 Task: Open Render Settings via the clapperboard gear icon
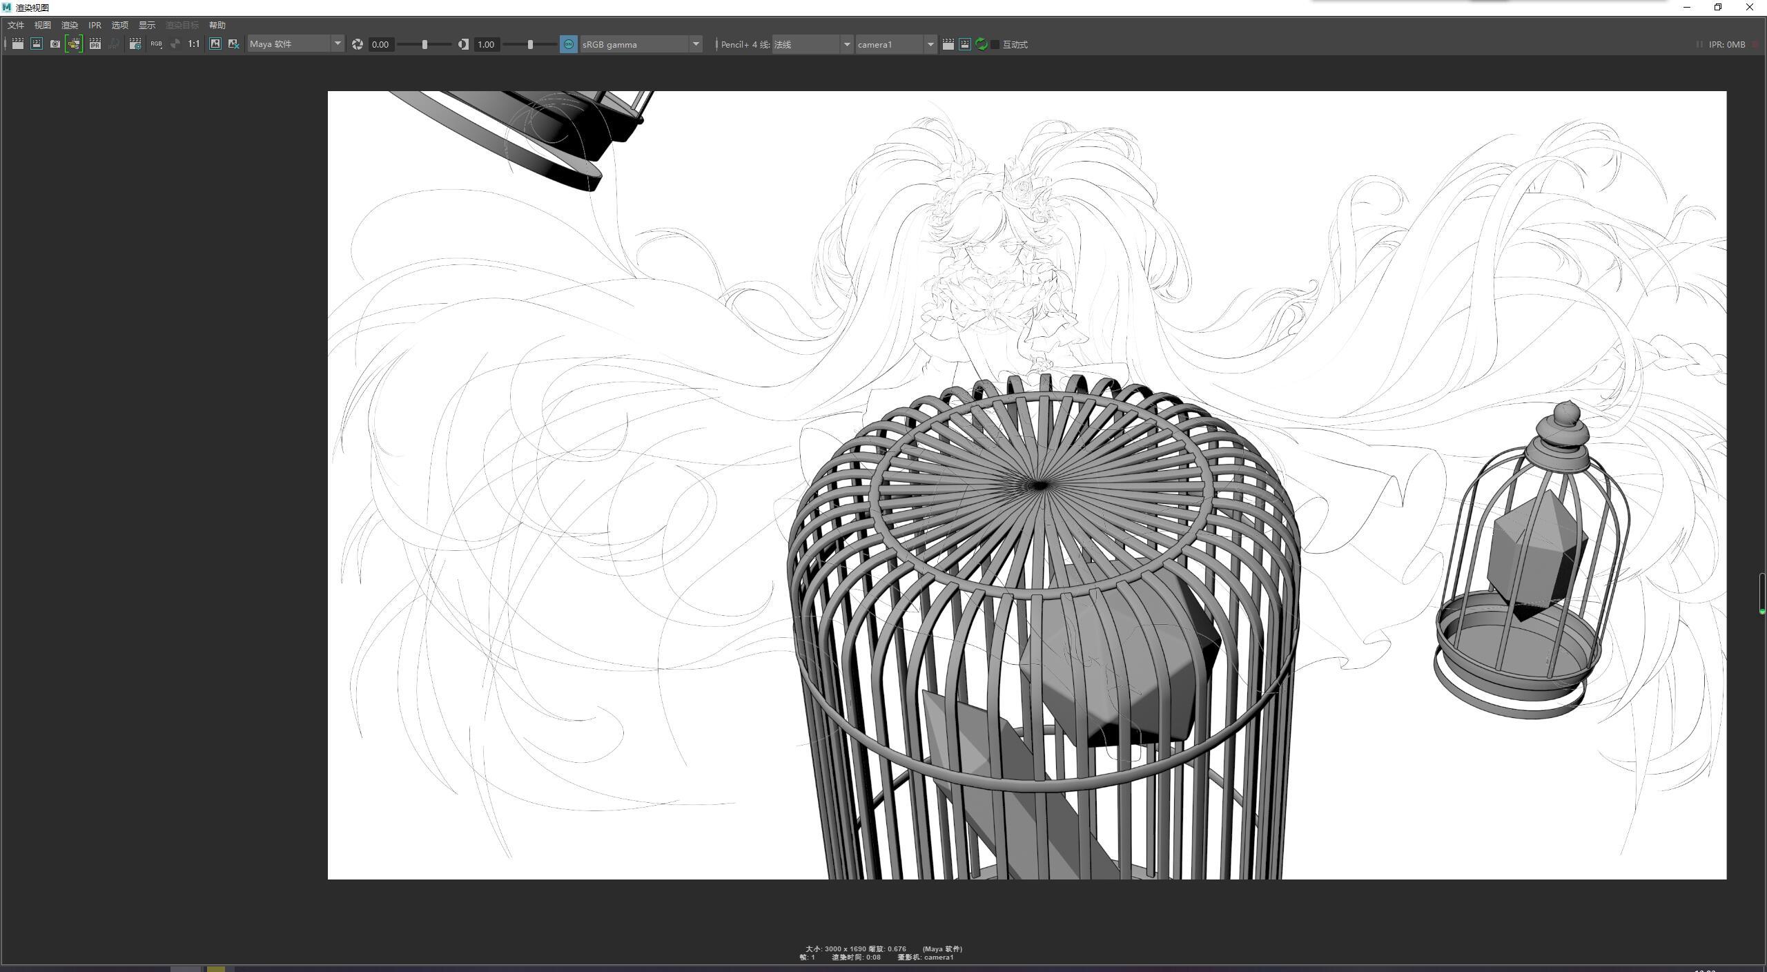(135, 44)
